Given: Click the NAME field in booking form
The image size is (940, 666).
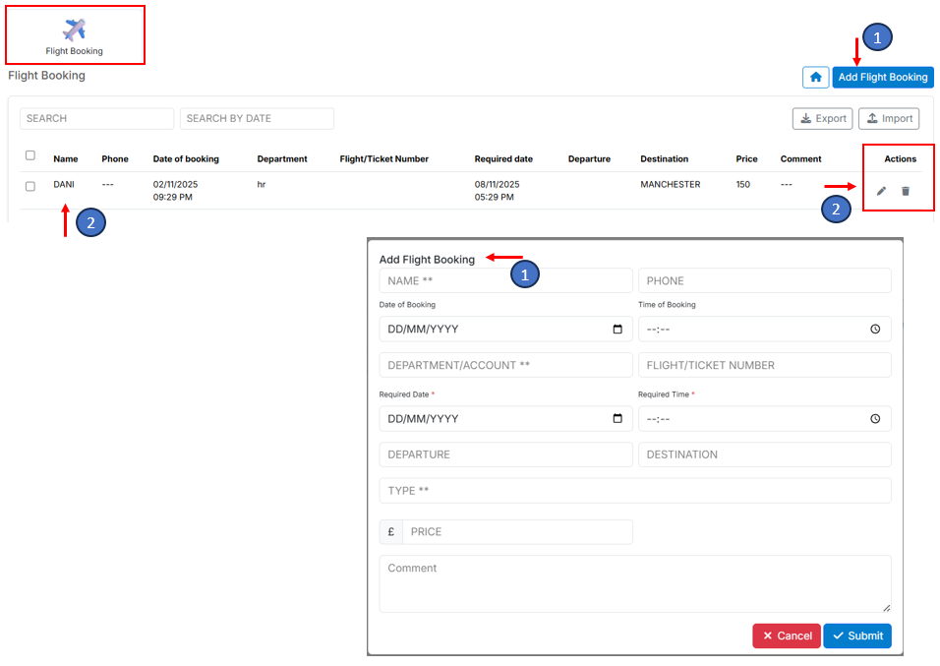Looking at the screenshot, I should tap(505, 280).
